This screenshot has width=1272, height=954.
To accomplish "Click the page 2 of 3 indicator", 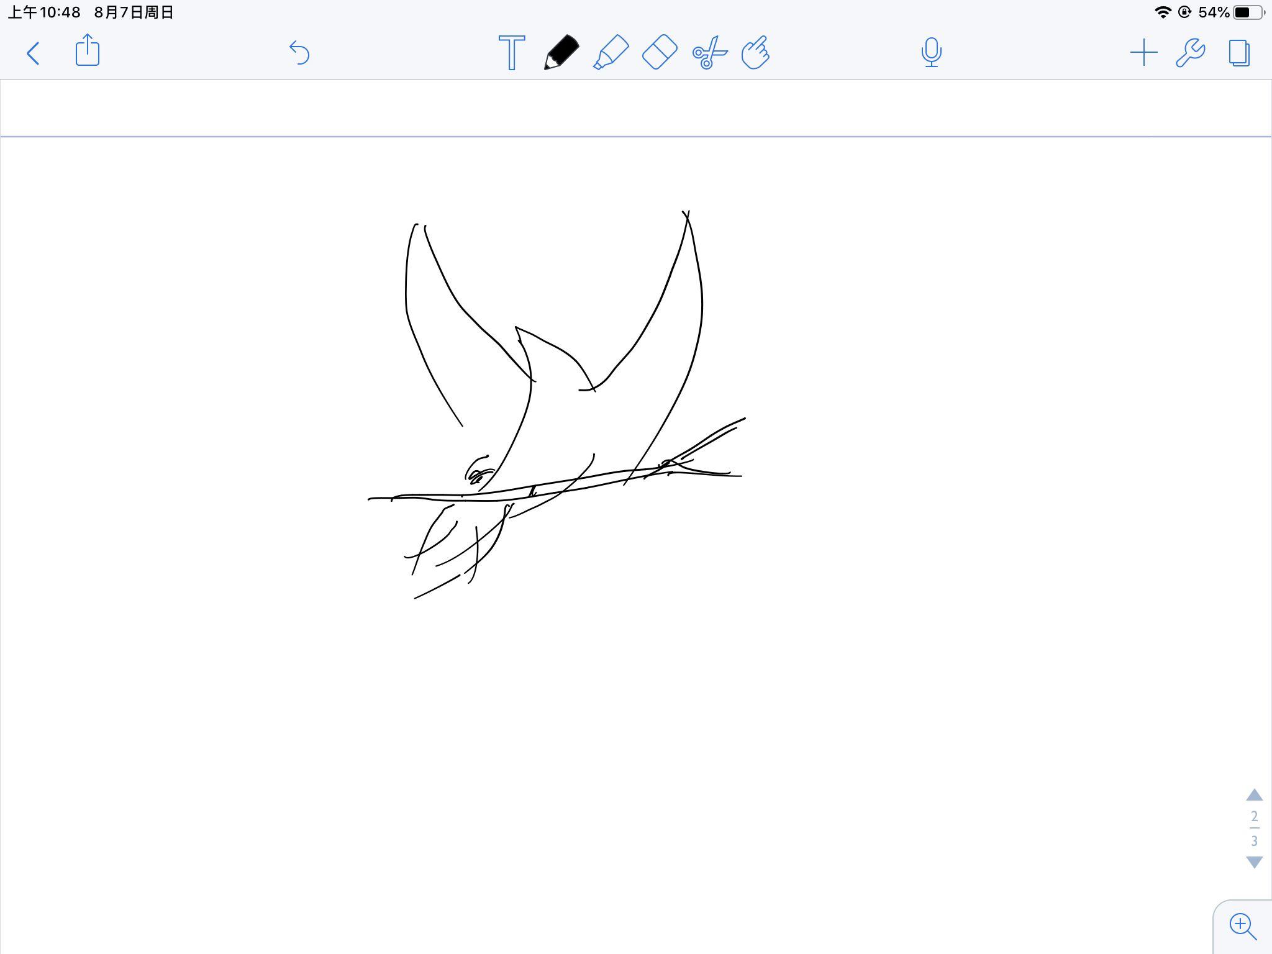I will [1255, 828].
